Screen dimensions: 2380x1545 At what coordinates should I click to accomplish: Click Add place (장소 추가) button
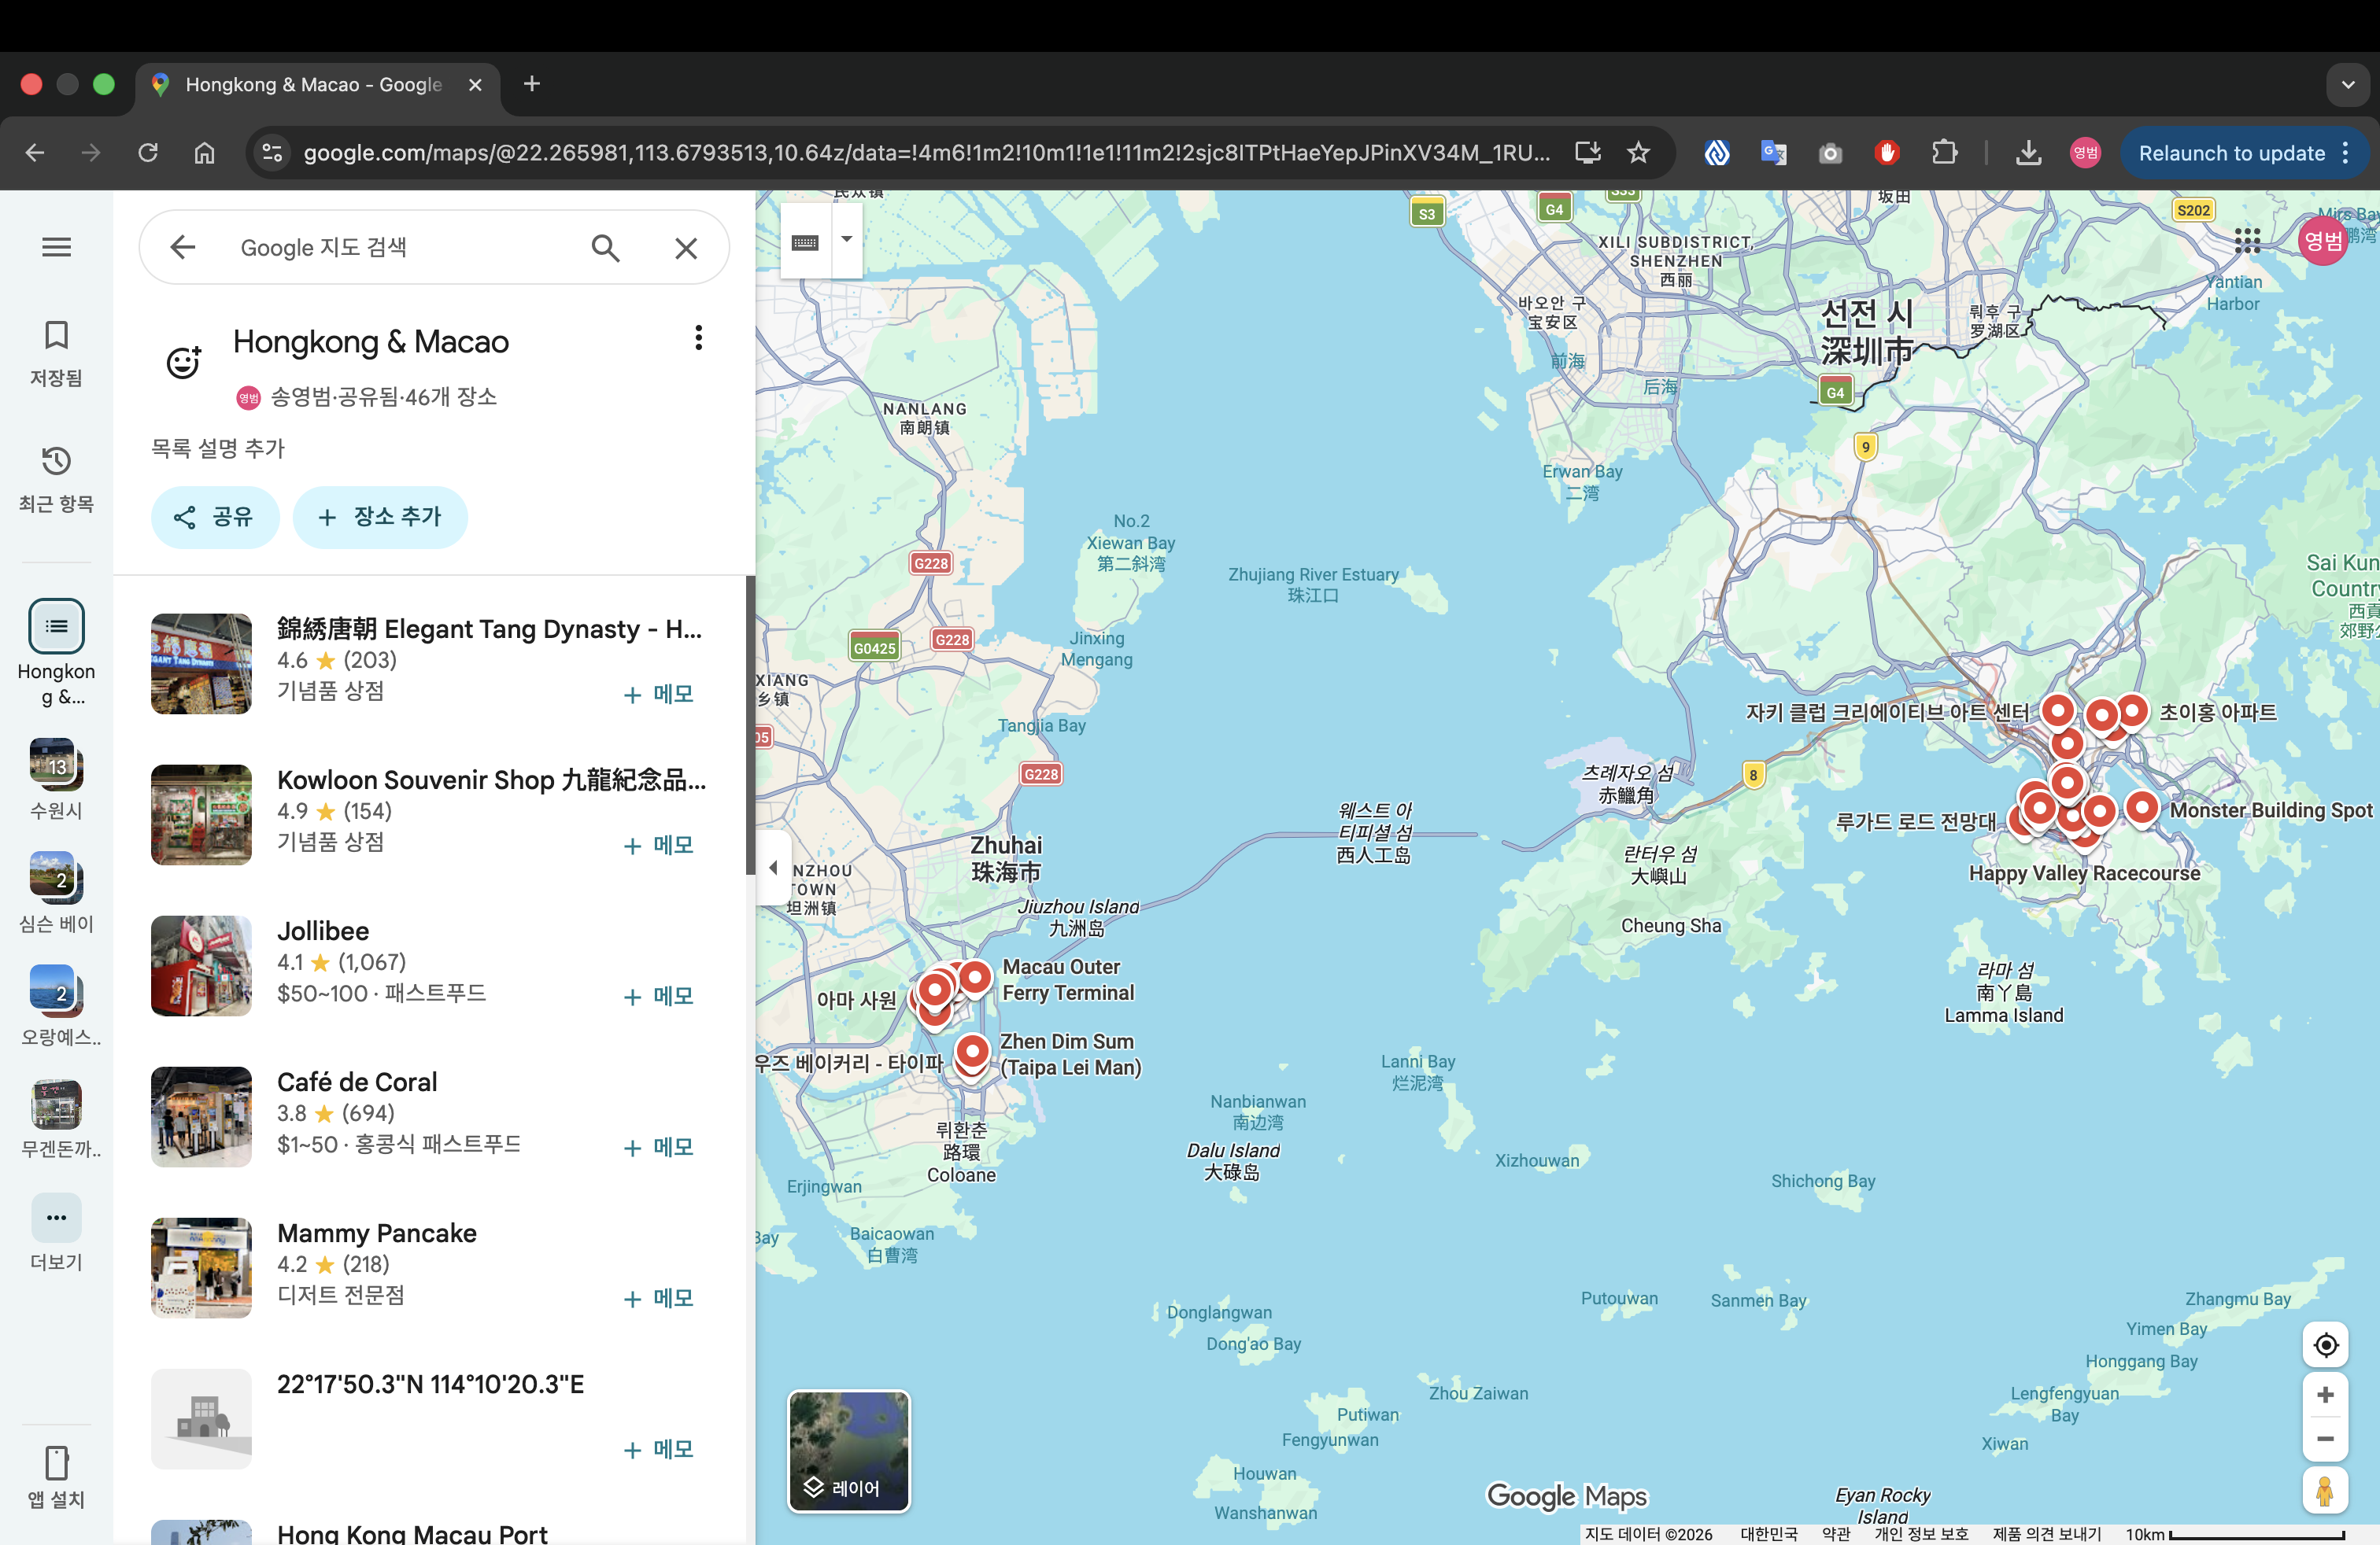point(379,517)
